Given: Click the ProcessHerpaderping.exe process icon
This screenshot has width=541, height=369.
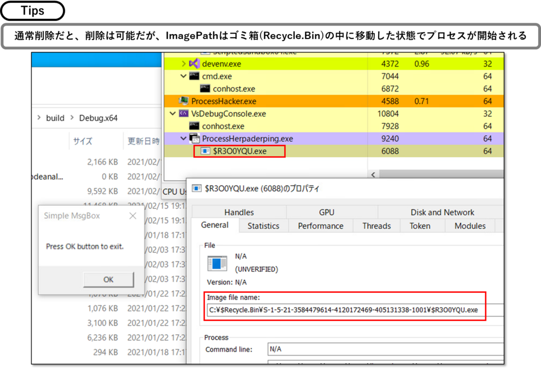Looking at the screenshot, I should point(194,139).
